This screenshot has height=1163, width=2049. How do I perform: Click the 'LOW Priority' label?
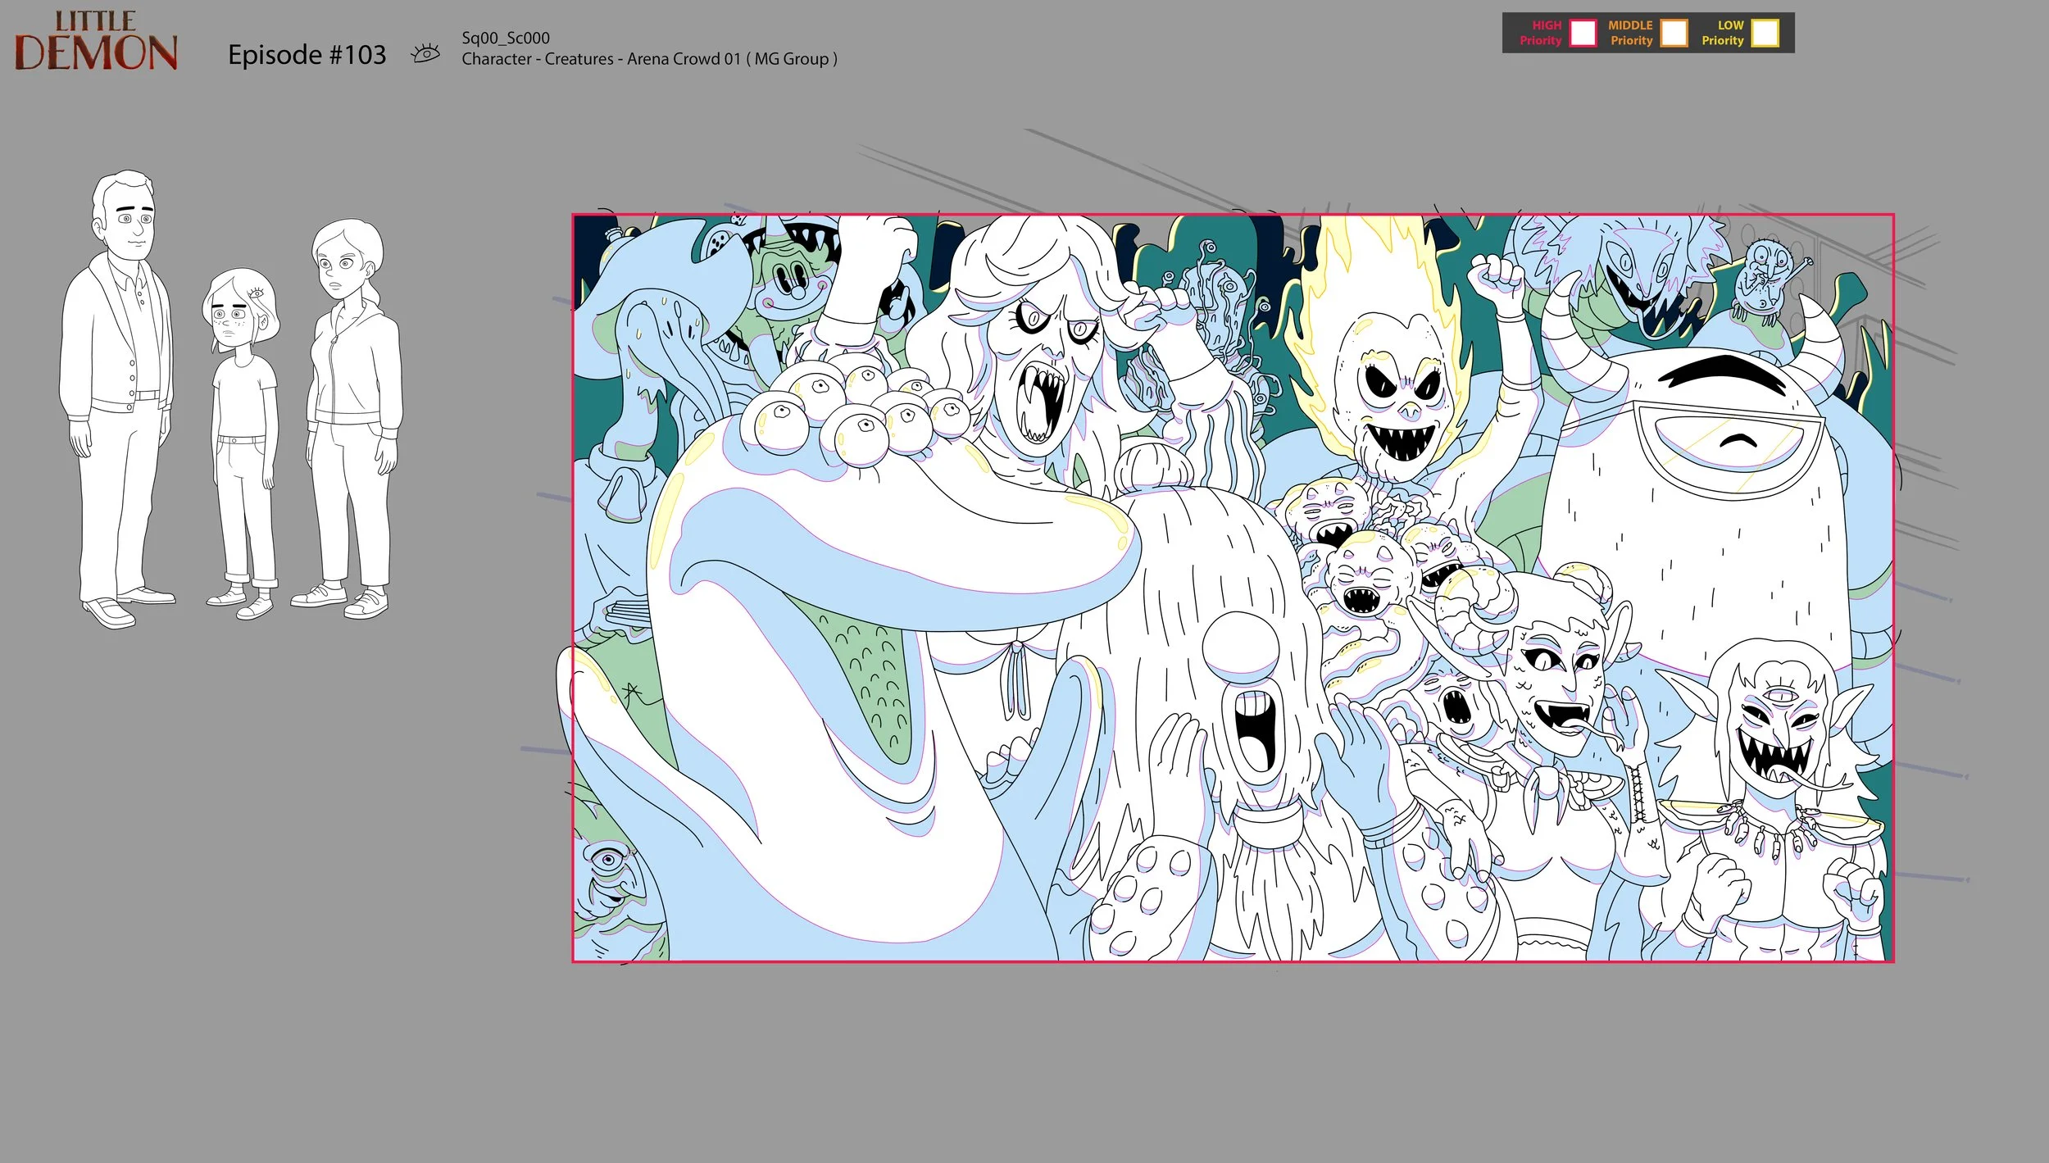click(1723, 33)
